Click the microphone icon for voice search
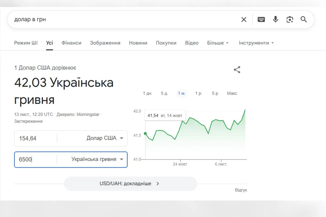 click(275, 19)
